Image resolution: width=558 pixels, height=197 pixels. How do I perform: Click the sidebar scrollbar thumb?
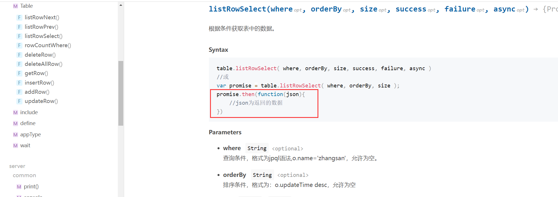point(121,93)
